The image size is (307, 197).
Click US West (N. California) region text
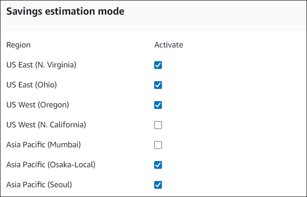click(46, 125)
